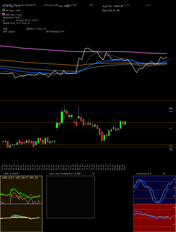Open the red RSI oscillator panel
Screen dimensions: 176x232
(155, 218)
